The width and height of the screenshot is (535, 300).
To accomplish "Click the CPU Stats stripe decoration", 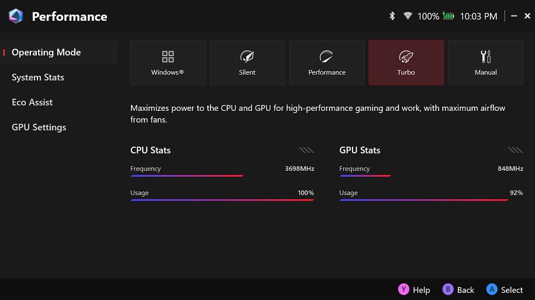I will (x=306, y=151).
